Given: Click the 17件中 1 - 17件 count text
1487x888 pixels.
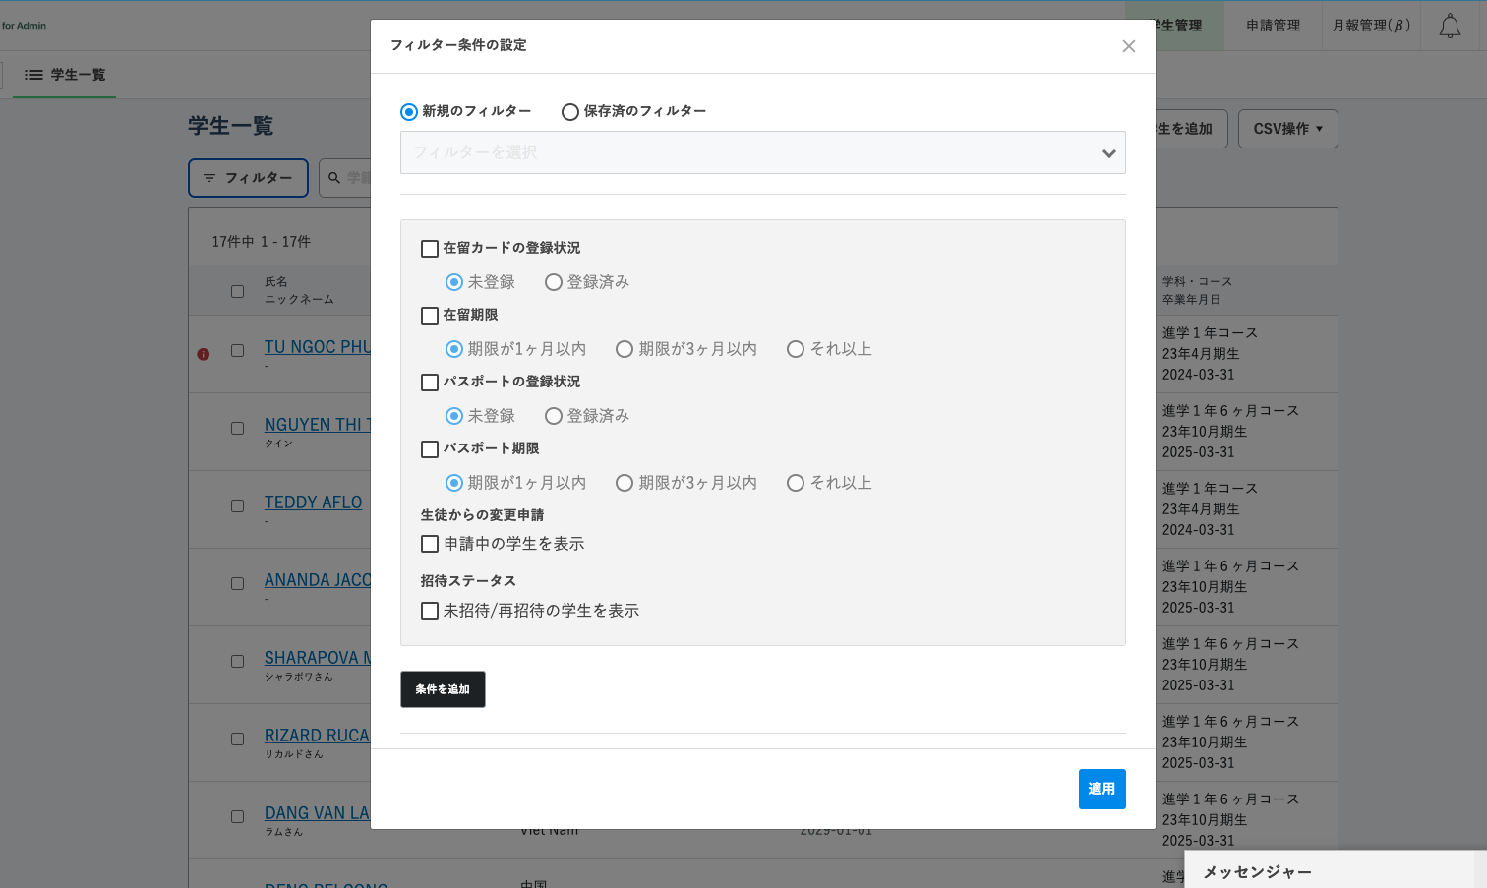Looking at the screenshot, I should tap(262, 242).
